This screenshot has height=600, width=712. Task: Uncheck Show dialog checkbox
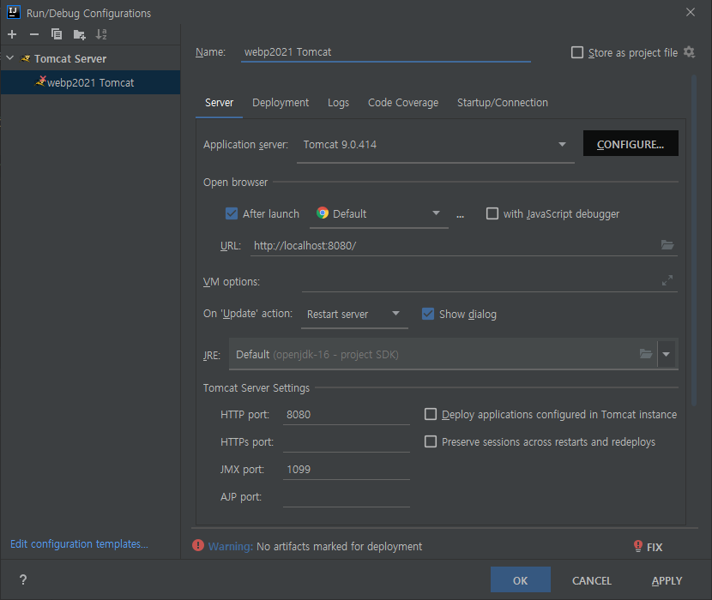click(x=428, y=314)
